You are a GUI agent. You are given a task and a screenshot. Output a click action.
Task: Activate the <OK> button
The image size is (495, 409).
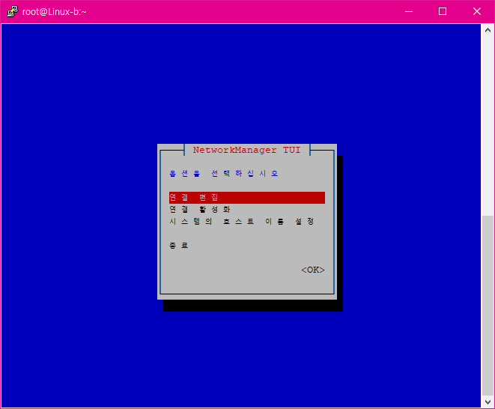(x=313, y=270)
